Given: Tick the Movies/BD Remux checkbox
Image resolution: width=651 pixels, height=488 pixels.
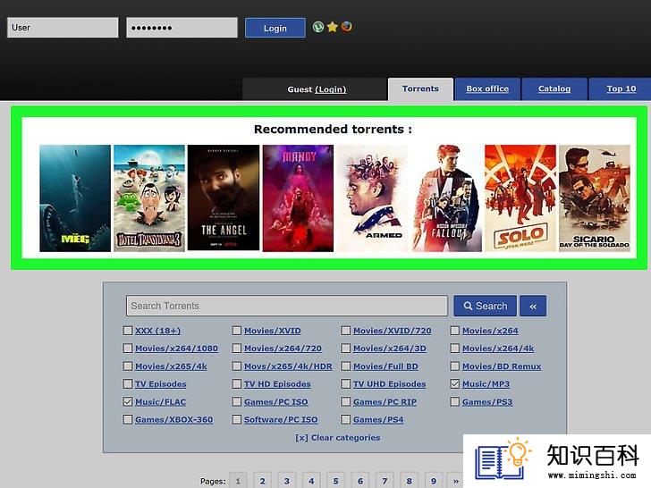Looking at the screenshot, I should 454,366.
